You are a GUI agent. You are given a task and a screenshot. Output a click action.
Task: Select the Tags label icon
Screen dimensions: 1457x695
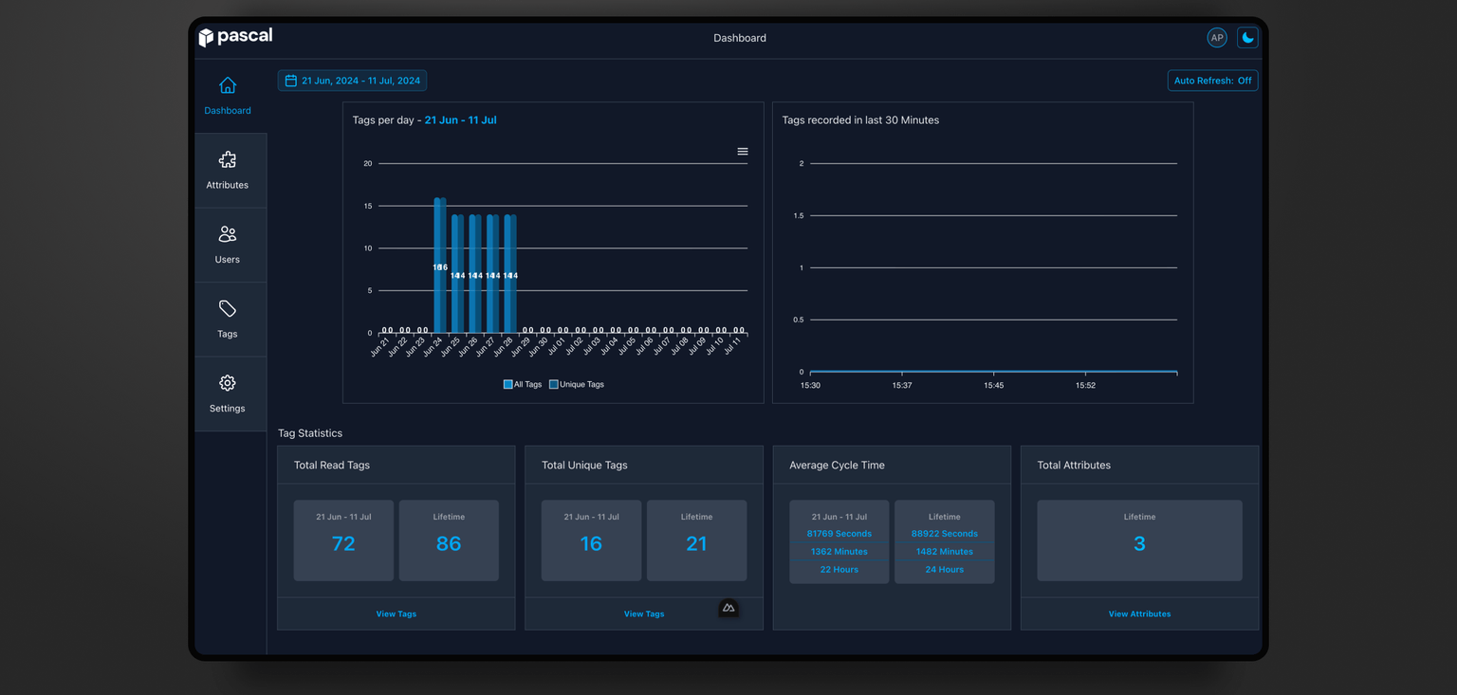click(x=228, y=309)
